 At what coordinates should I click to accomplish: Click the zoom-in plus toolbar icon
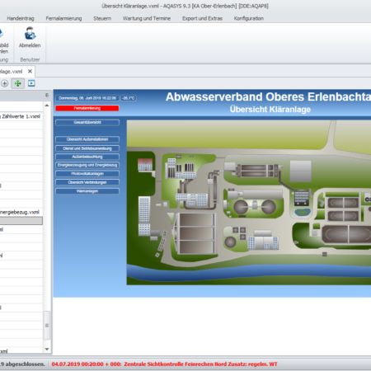tap(4, 83)
